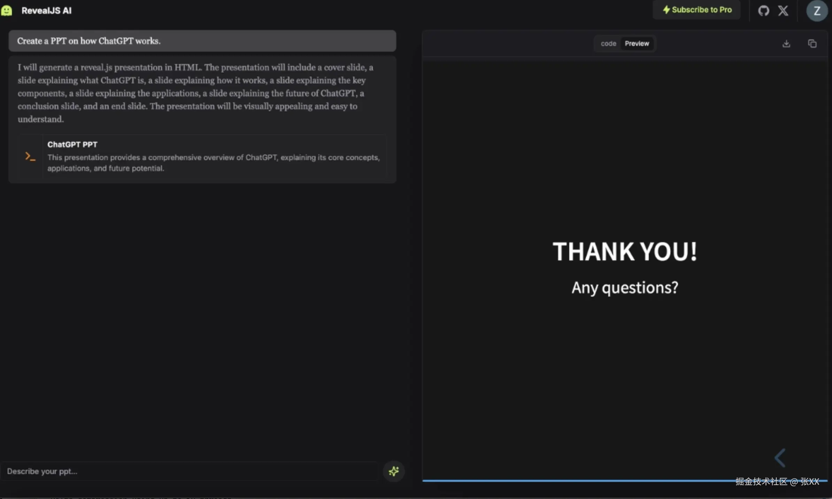Screen dimensions: 832x499
Task: Switch to the code tab
Action: [608, 44]
